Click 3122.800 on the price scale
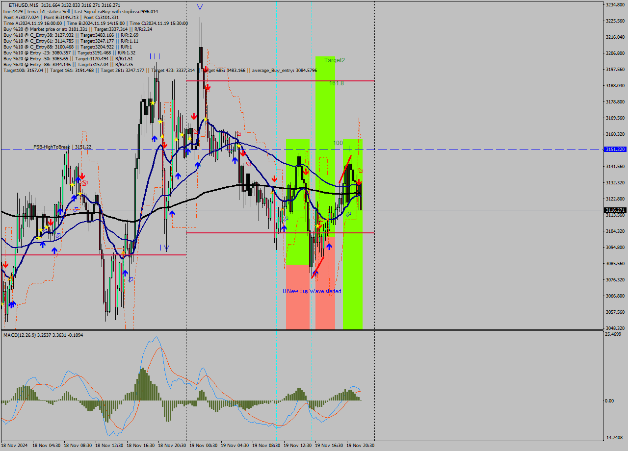The image size is (628, 451). pos(615,199)
